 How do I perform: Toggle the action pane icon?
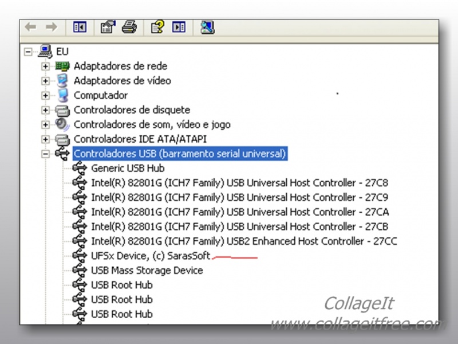tap(179, 27)
